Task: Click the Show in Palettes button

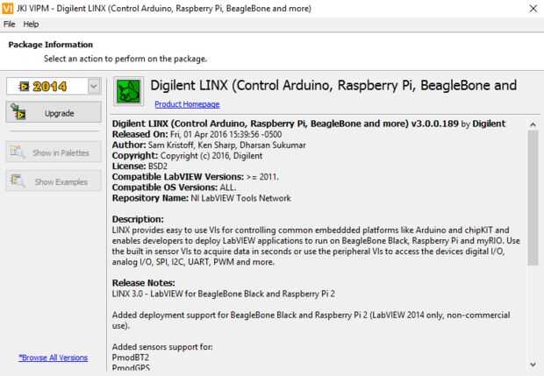Action: tap(54, 152)
